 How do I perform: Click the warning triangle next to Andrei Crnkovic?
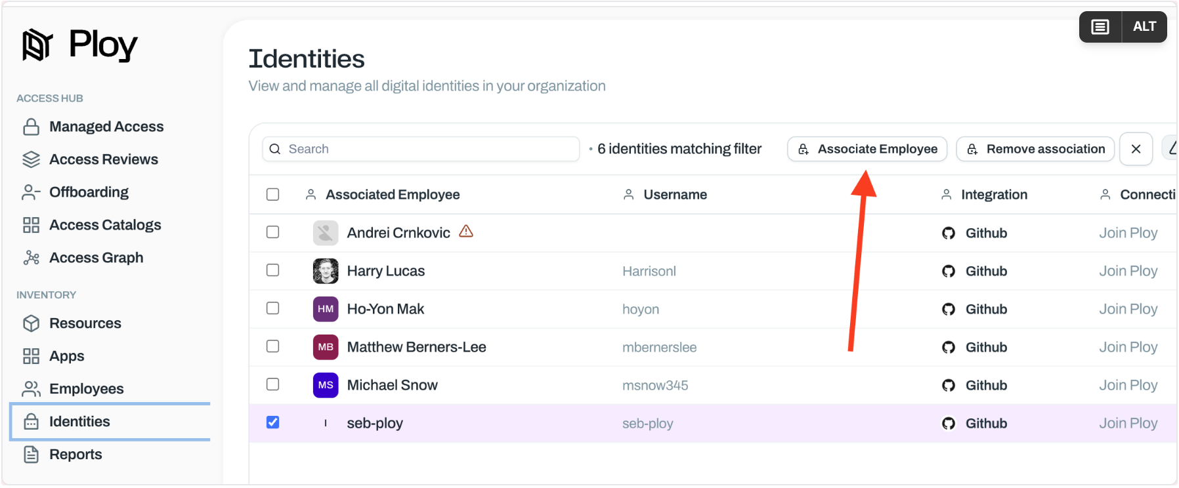pos(466,232)
